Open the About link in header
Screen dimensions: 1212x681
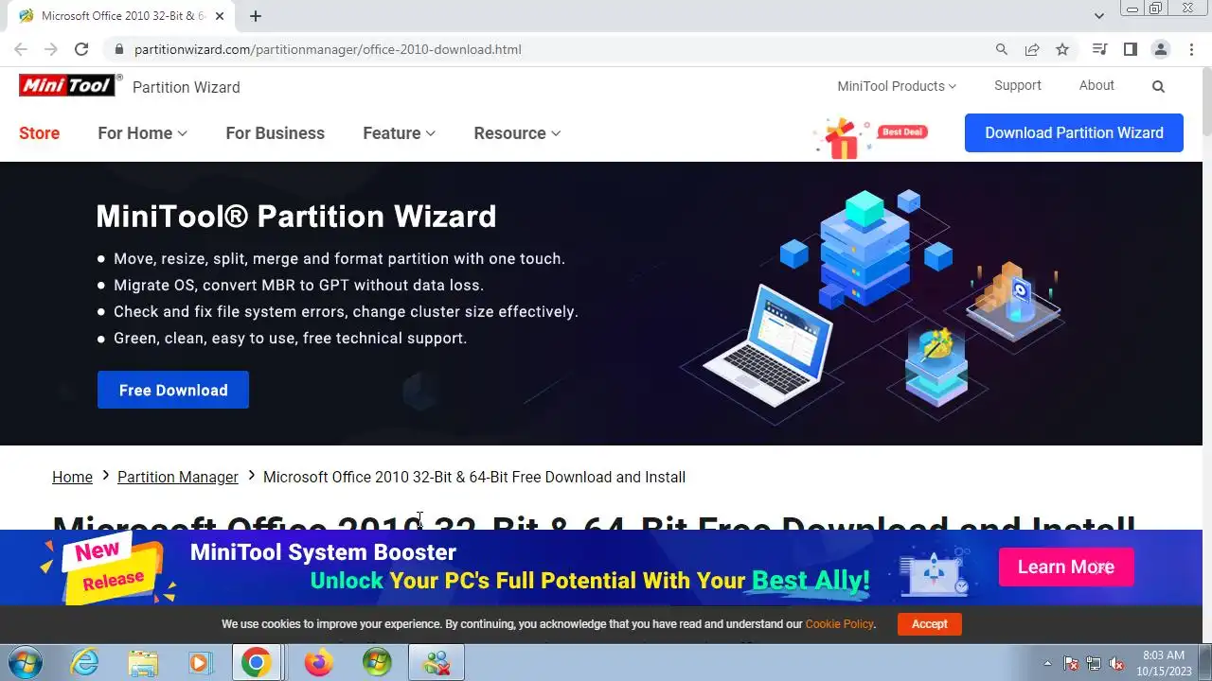coord(1096,85)
